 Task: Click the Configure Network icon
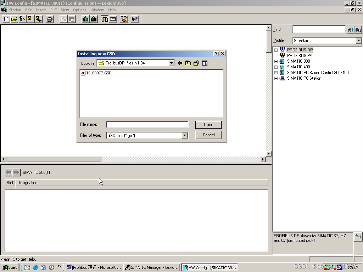[x=124, y=19]
